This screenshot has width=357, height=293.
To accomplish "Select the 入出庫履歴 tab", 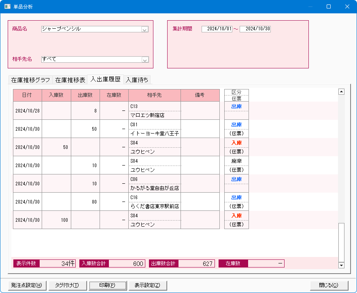I will 105,79.
